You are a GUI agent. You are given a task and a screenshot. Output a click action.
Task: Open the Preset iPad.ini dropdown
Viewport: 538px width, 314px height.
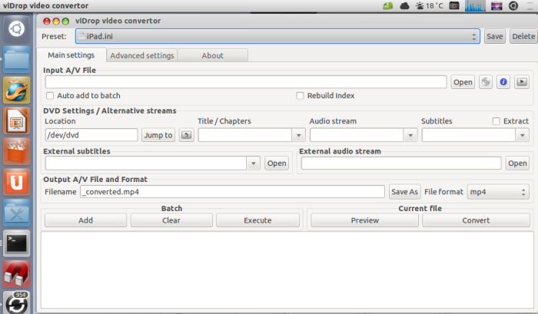[x=277, y=36]
